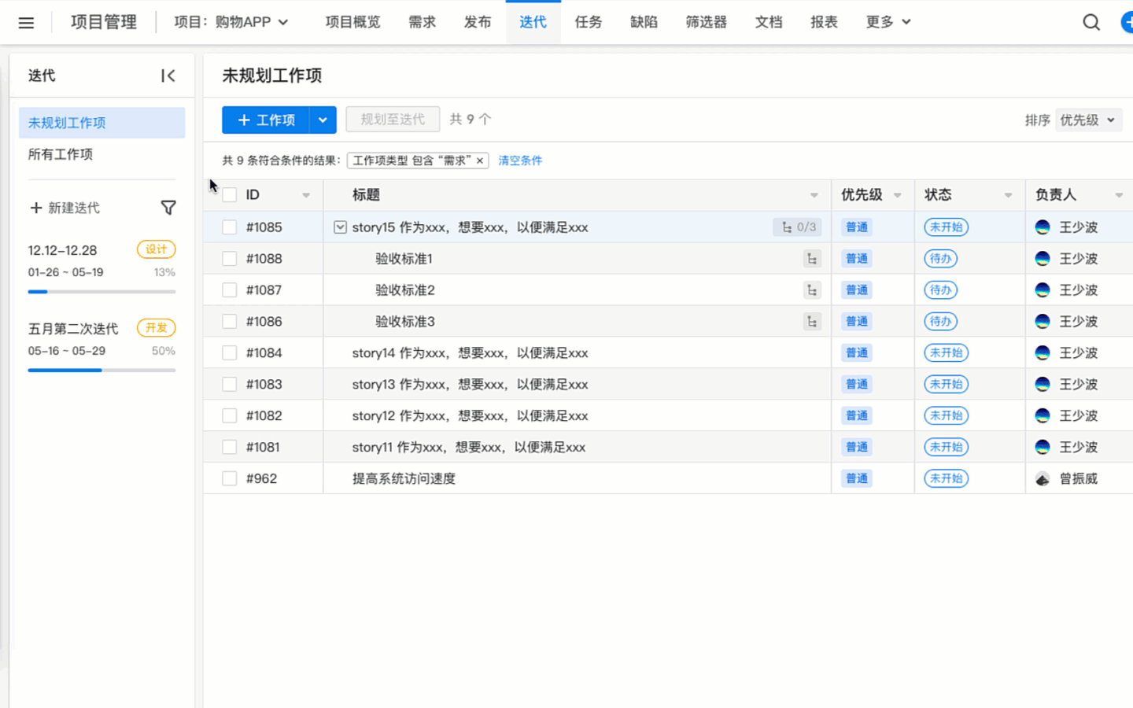Click hierarchy icon on 验收标准1 row
The height and width of the screenshot is (708, 1133).
pos(811,259)
